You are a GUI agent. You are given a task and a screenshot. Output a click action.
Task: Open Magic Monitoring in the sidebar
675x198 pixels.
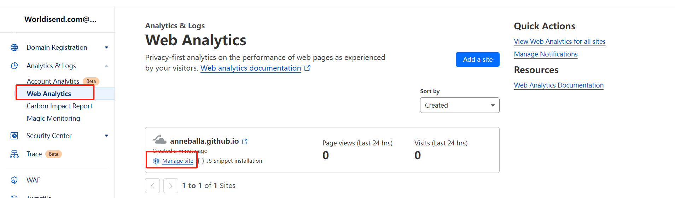click(53, 118)
